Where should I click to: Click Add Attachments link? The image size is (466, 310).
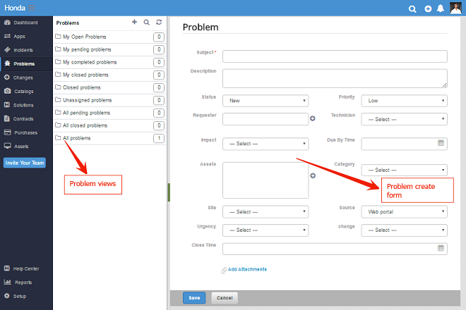click(x=247, y=269)
